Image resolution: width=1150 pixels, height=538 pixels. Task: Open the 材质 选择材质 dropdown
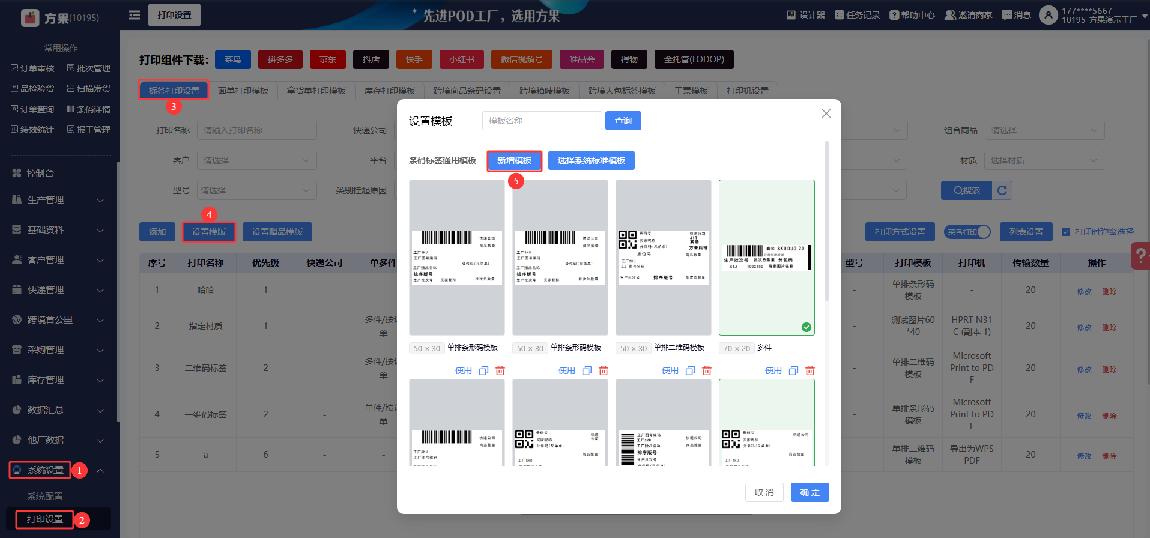tap(1044, 160)
